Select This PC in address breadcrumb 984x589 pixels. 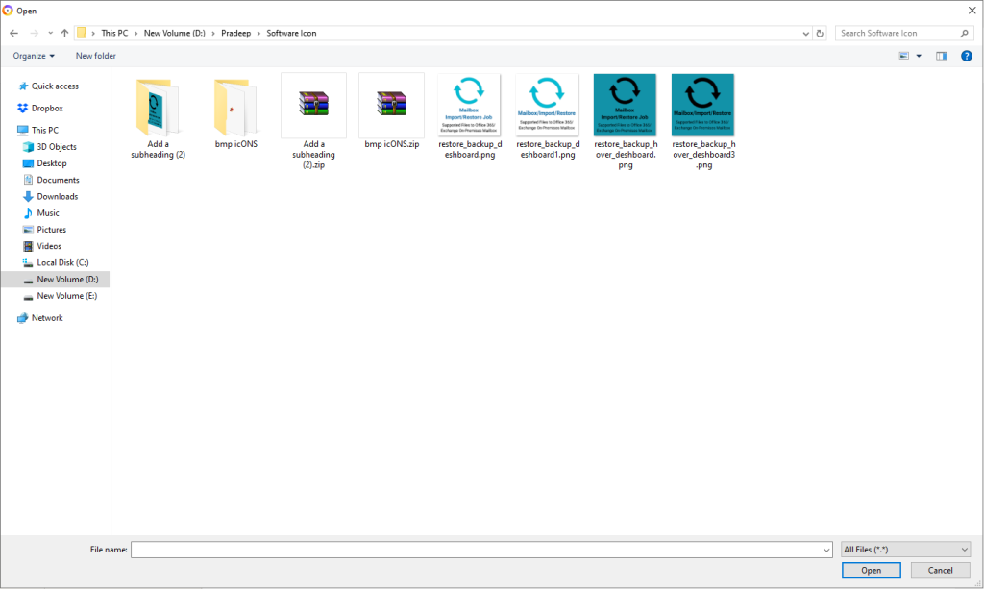coord(114,34)
